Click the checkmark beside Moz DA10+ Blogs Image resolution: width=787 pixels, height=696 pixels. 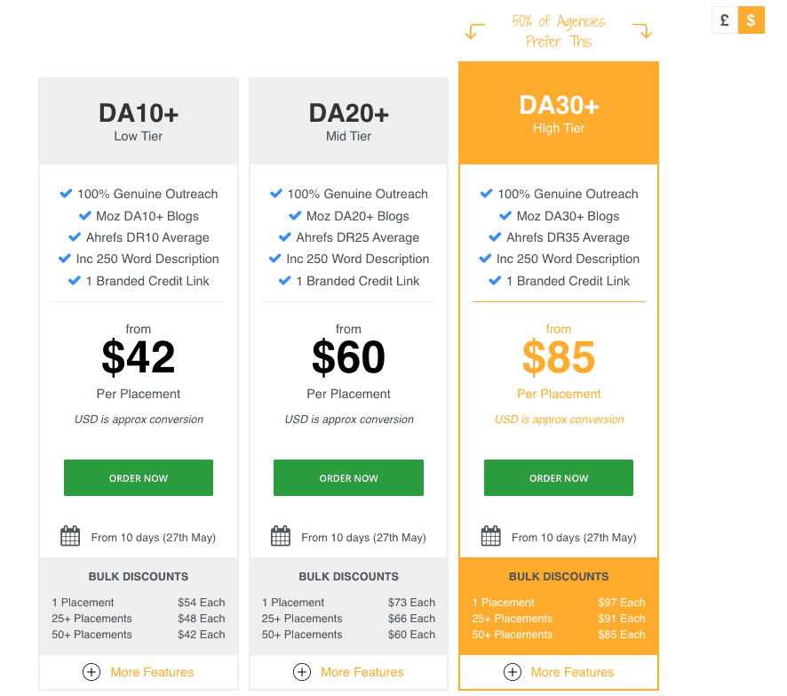(x=85, y=216)
